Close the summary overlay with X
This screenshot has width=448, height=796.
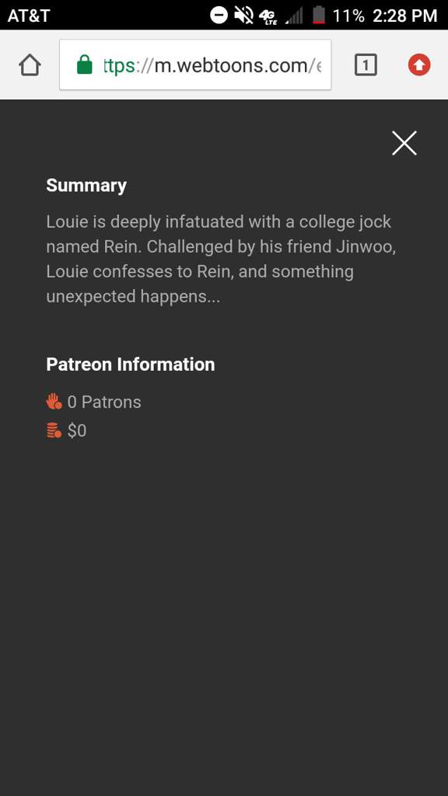pos(404,143)
